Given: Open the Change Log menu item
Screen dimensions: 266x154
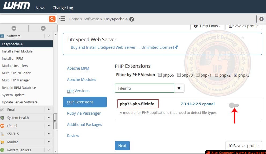Looking at the screenshot, I should [63, 8].
